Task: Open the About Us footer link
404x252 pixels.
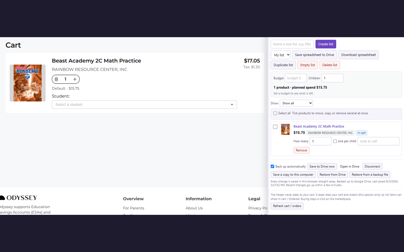Action: coord(194,208)
